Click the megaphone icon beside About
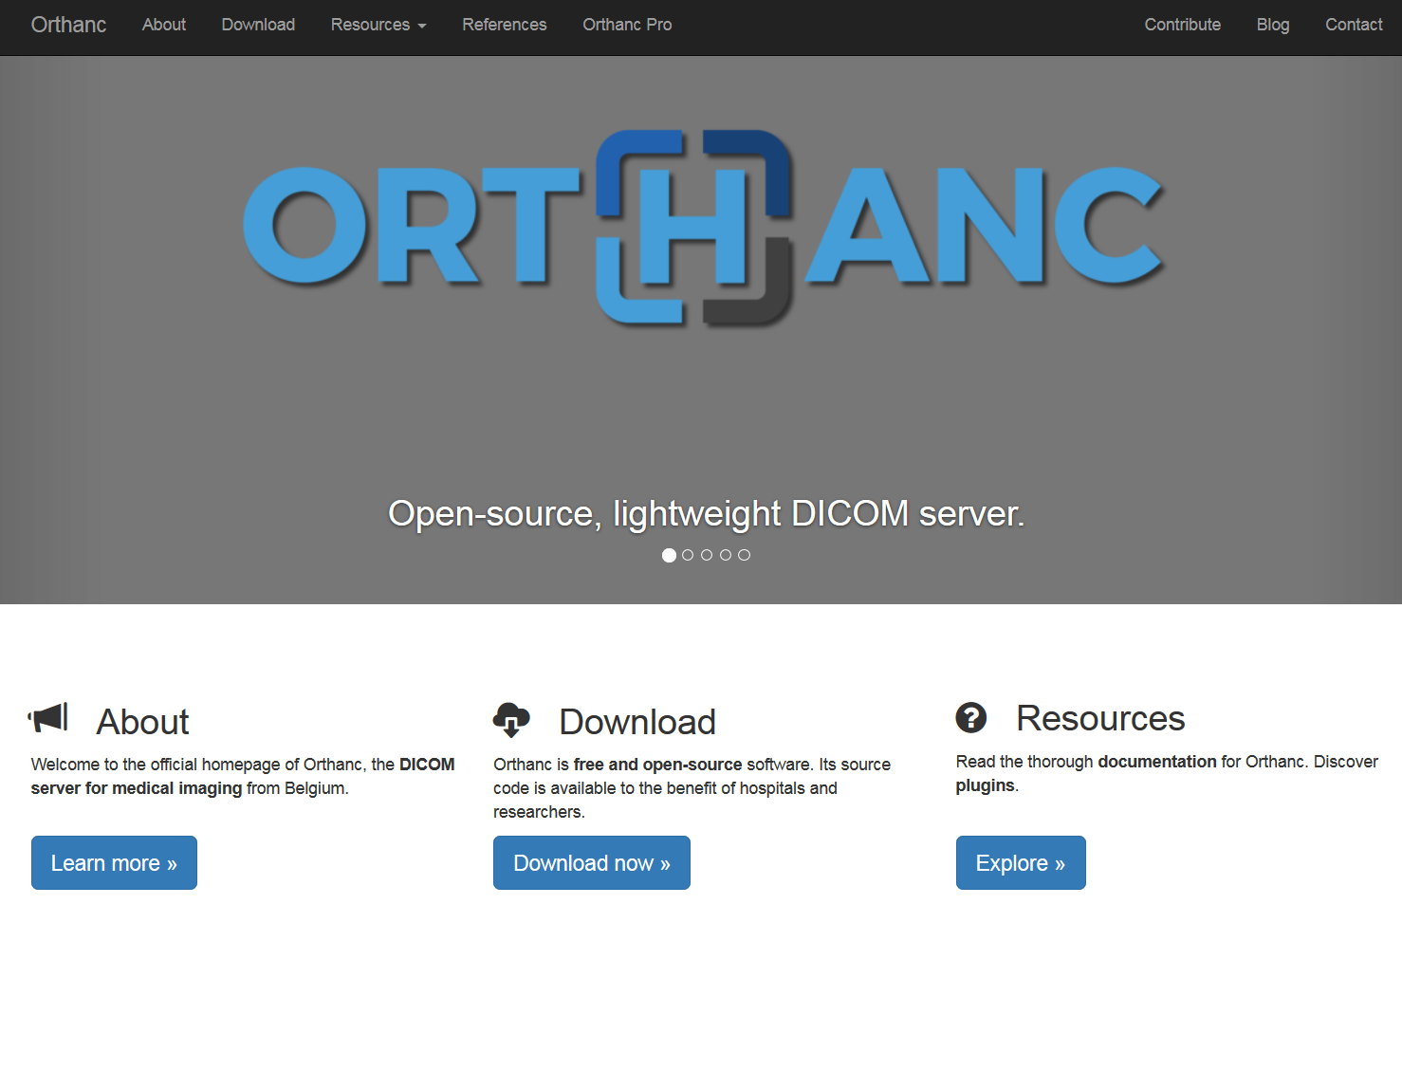The height and width of the screenshot is (1070, 1402). pos(48,718)
